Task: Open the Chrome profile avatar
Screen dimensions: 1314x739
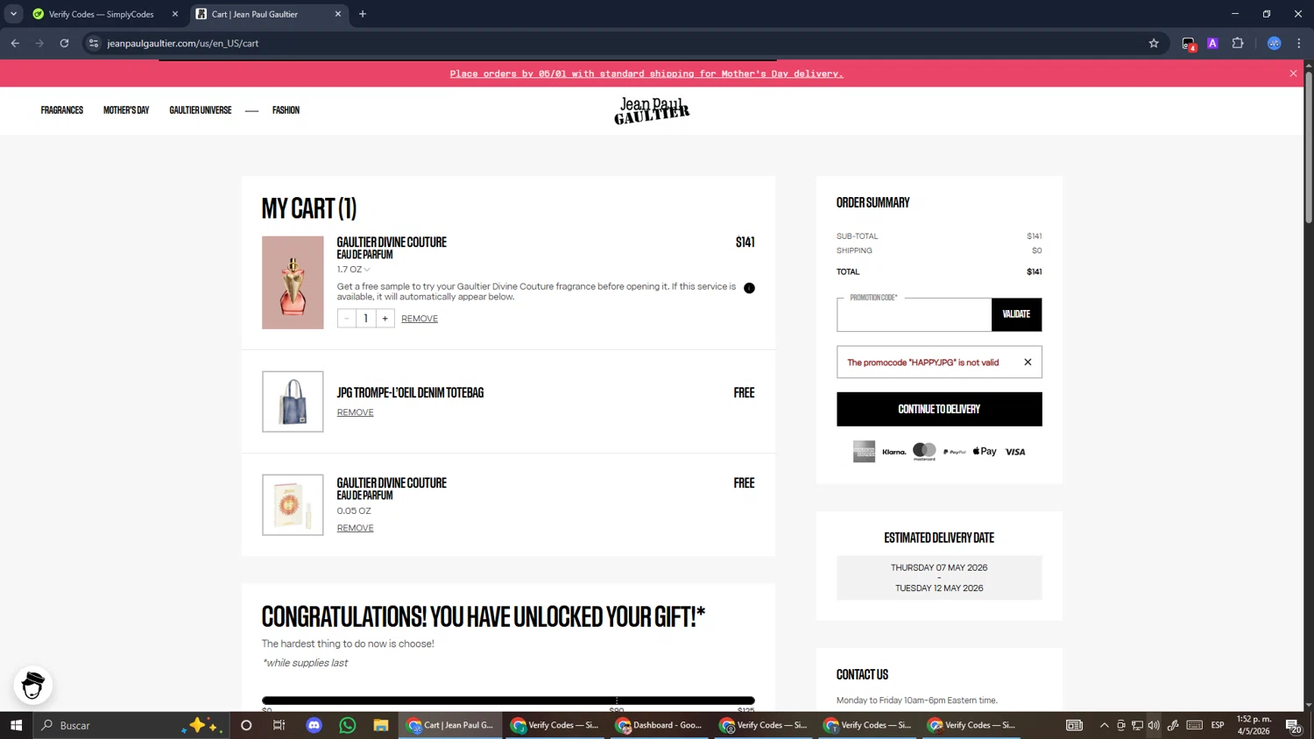Action: pyautogui.click(x=1275, y=43)
